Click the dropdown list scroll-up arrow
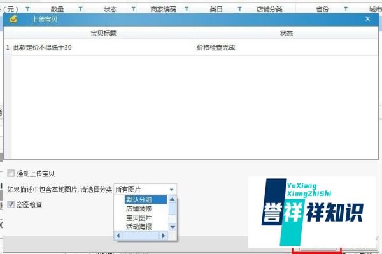 tap(173, 199)
